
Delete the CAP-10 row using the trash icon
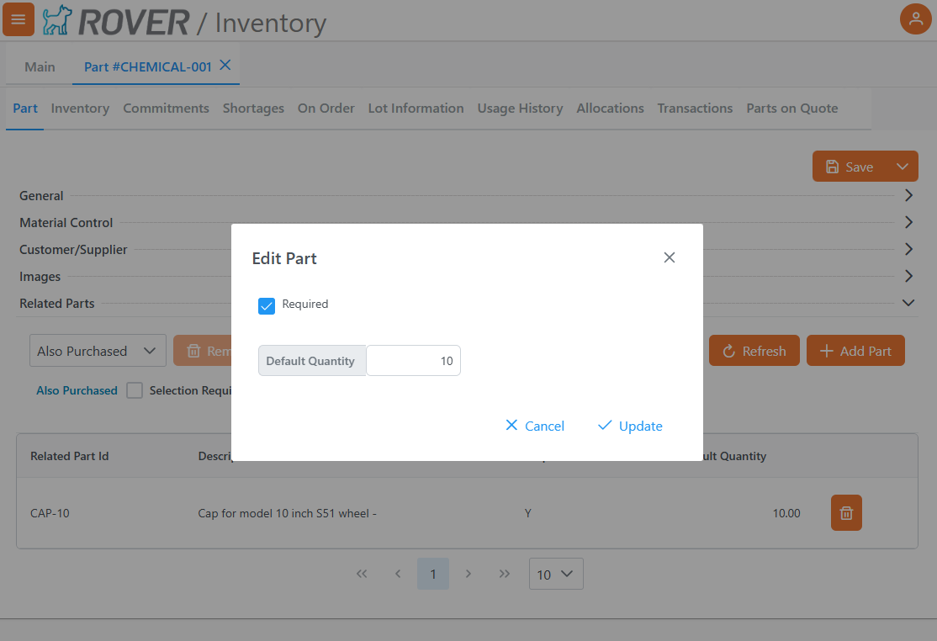click(845, 512)
